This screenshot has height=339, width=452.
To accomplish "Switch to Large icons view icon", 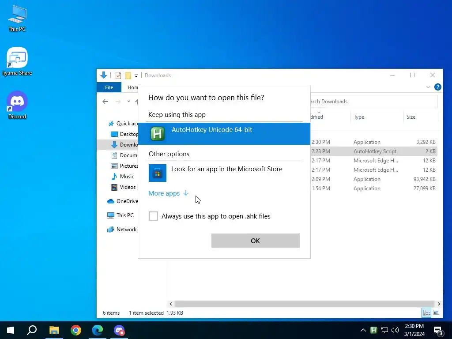I will 436,313.
